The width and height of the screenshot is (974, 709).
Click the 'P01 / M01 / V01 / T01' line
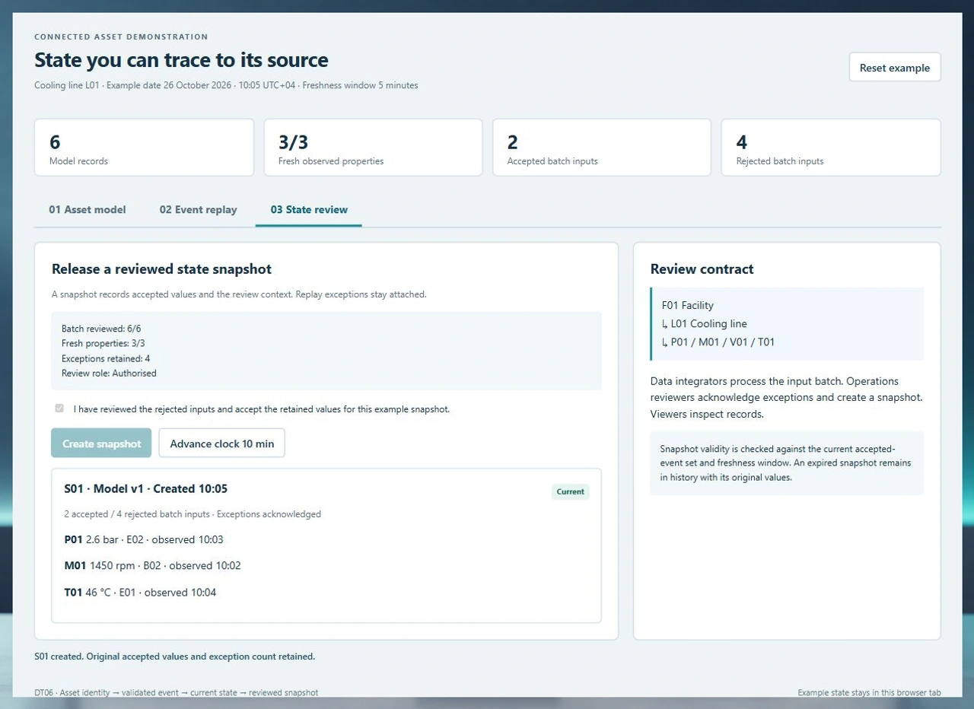(x=718, y=342)
